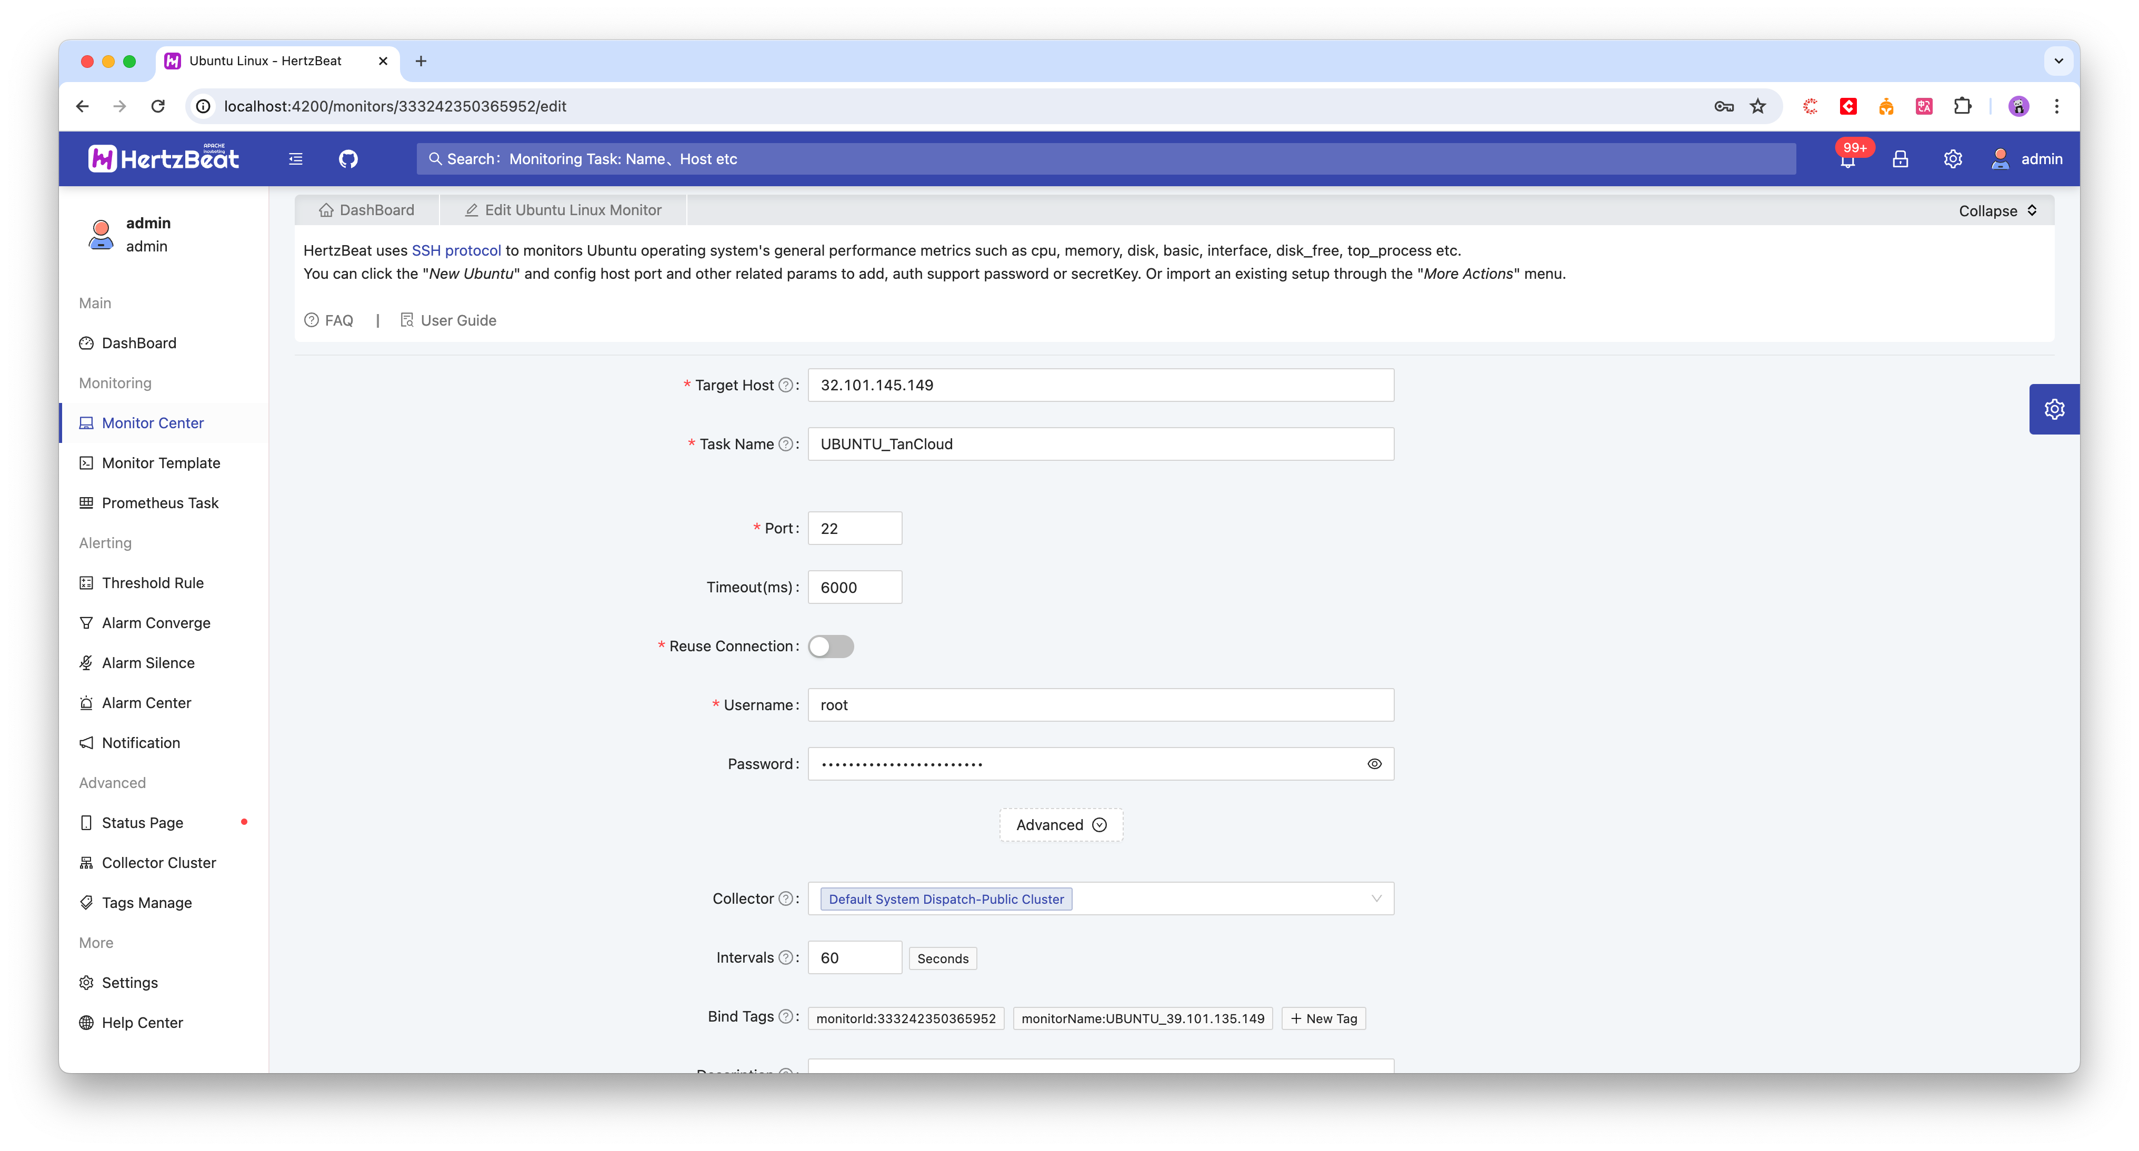
Task: Focus the Password input field
Action: pyautogui.click(x=1101, y=763)
